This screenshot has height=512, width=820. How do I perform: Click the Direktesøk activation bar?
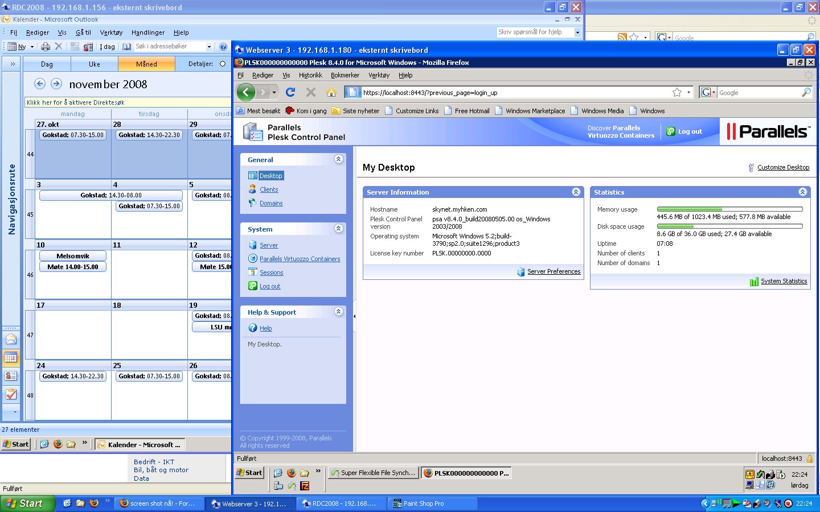(x=128, y=102)
